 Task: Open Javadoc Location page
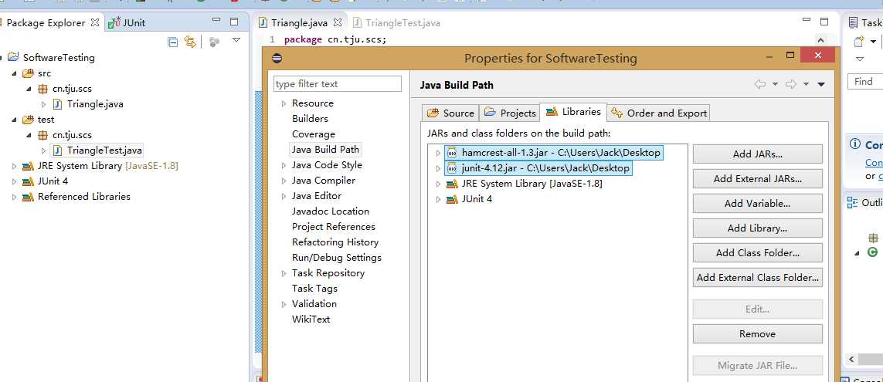coord(331,211)
